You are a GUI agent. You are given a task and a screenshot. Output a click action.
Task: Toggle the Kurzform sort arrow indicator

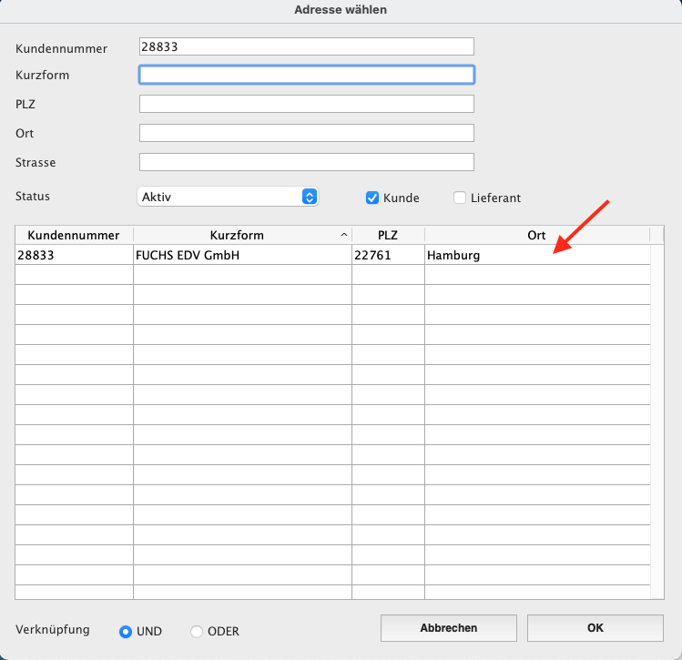point(343,235)
